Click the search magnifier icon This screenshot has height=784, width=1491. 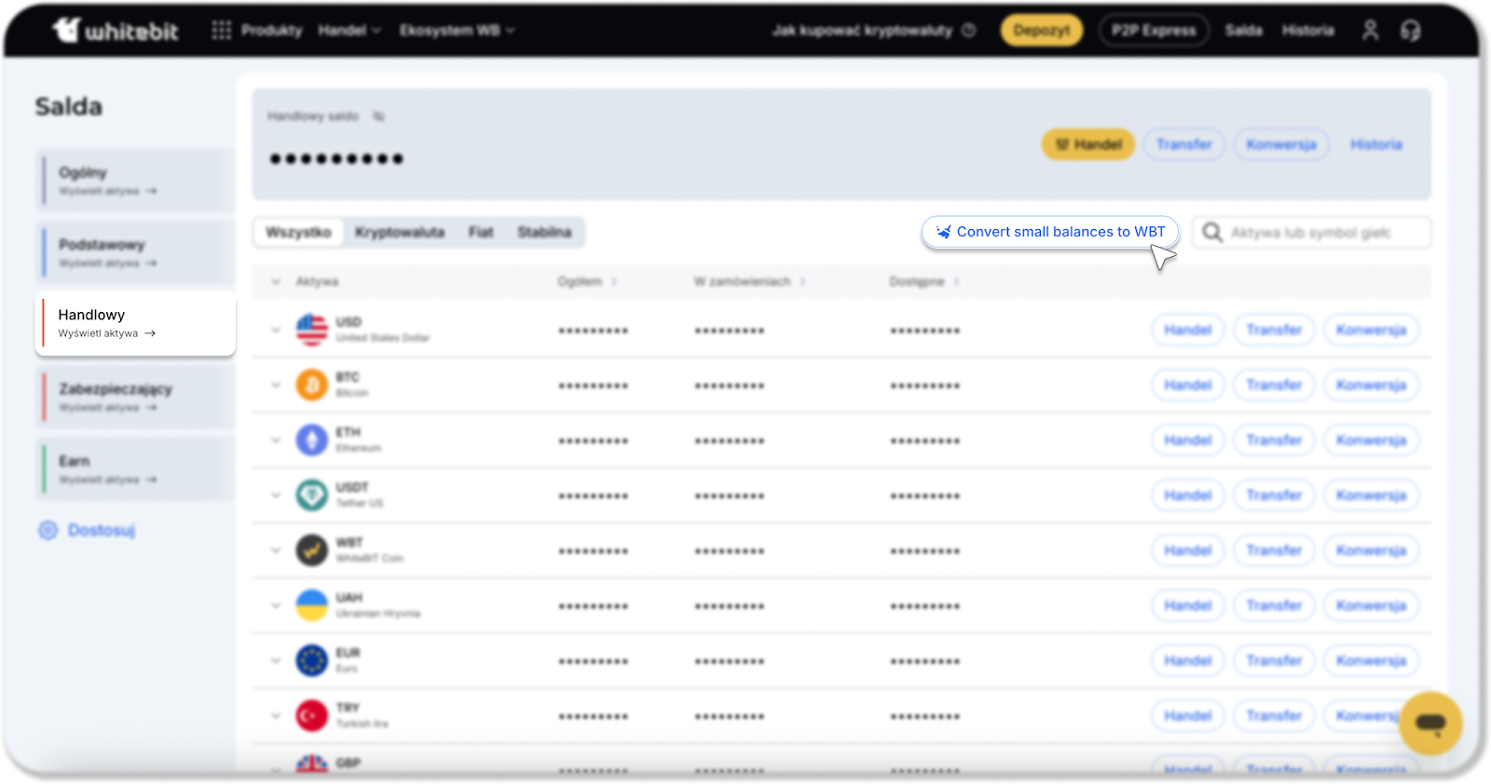1211,232
